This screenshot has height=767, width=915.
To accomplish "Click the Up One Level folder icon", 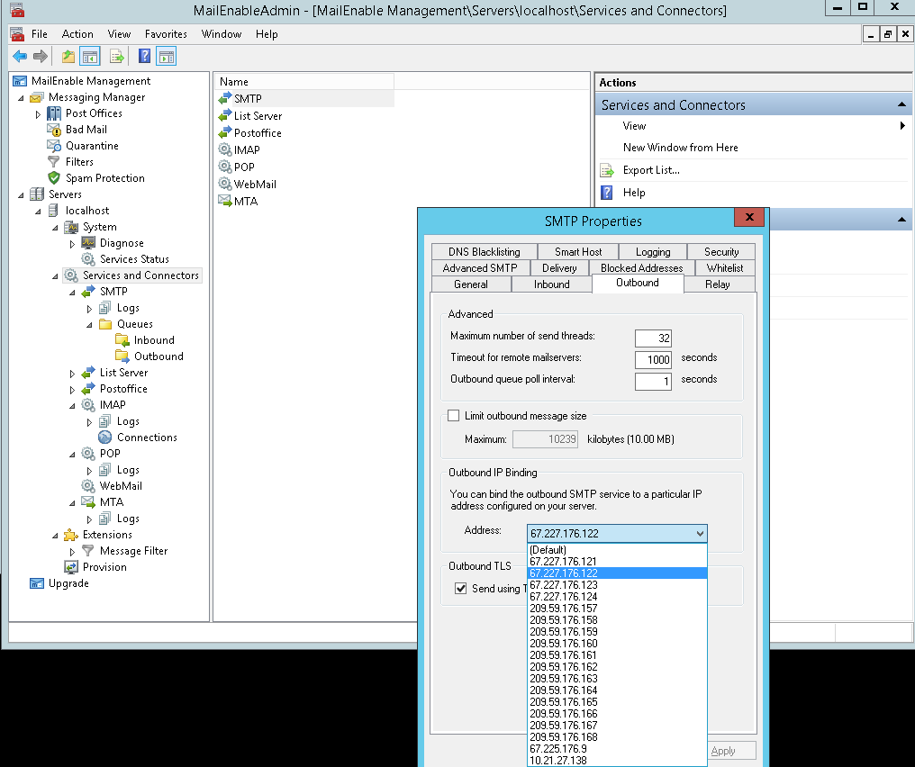I will tap(68, 57).
